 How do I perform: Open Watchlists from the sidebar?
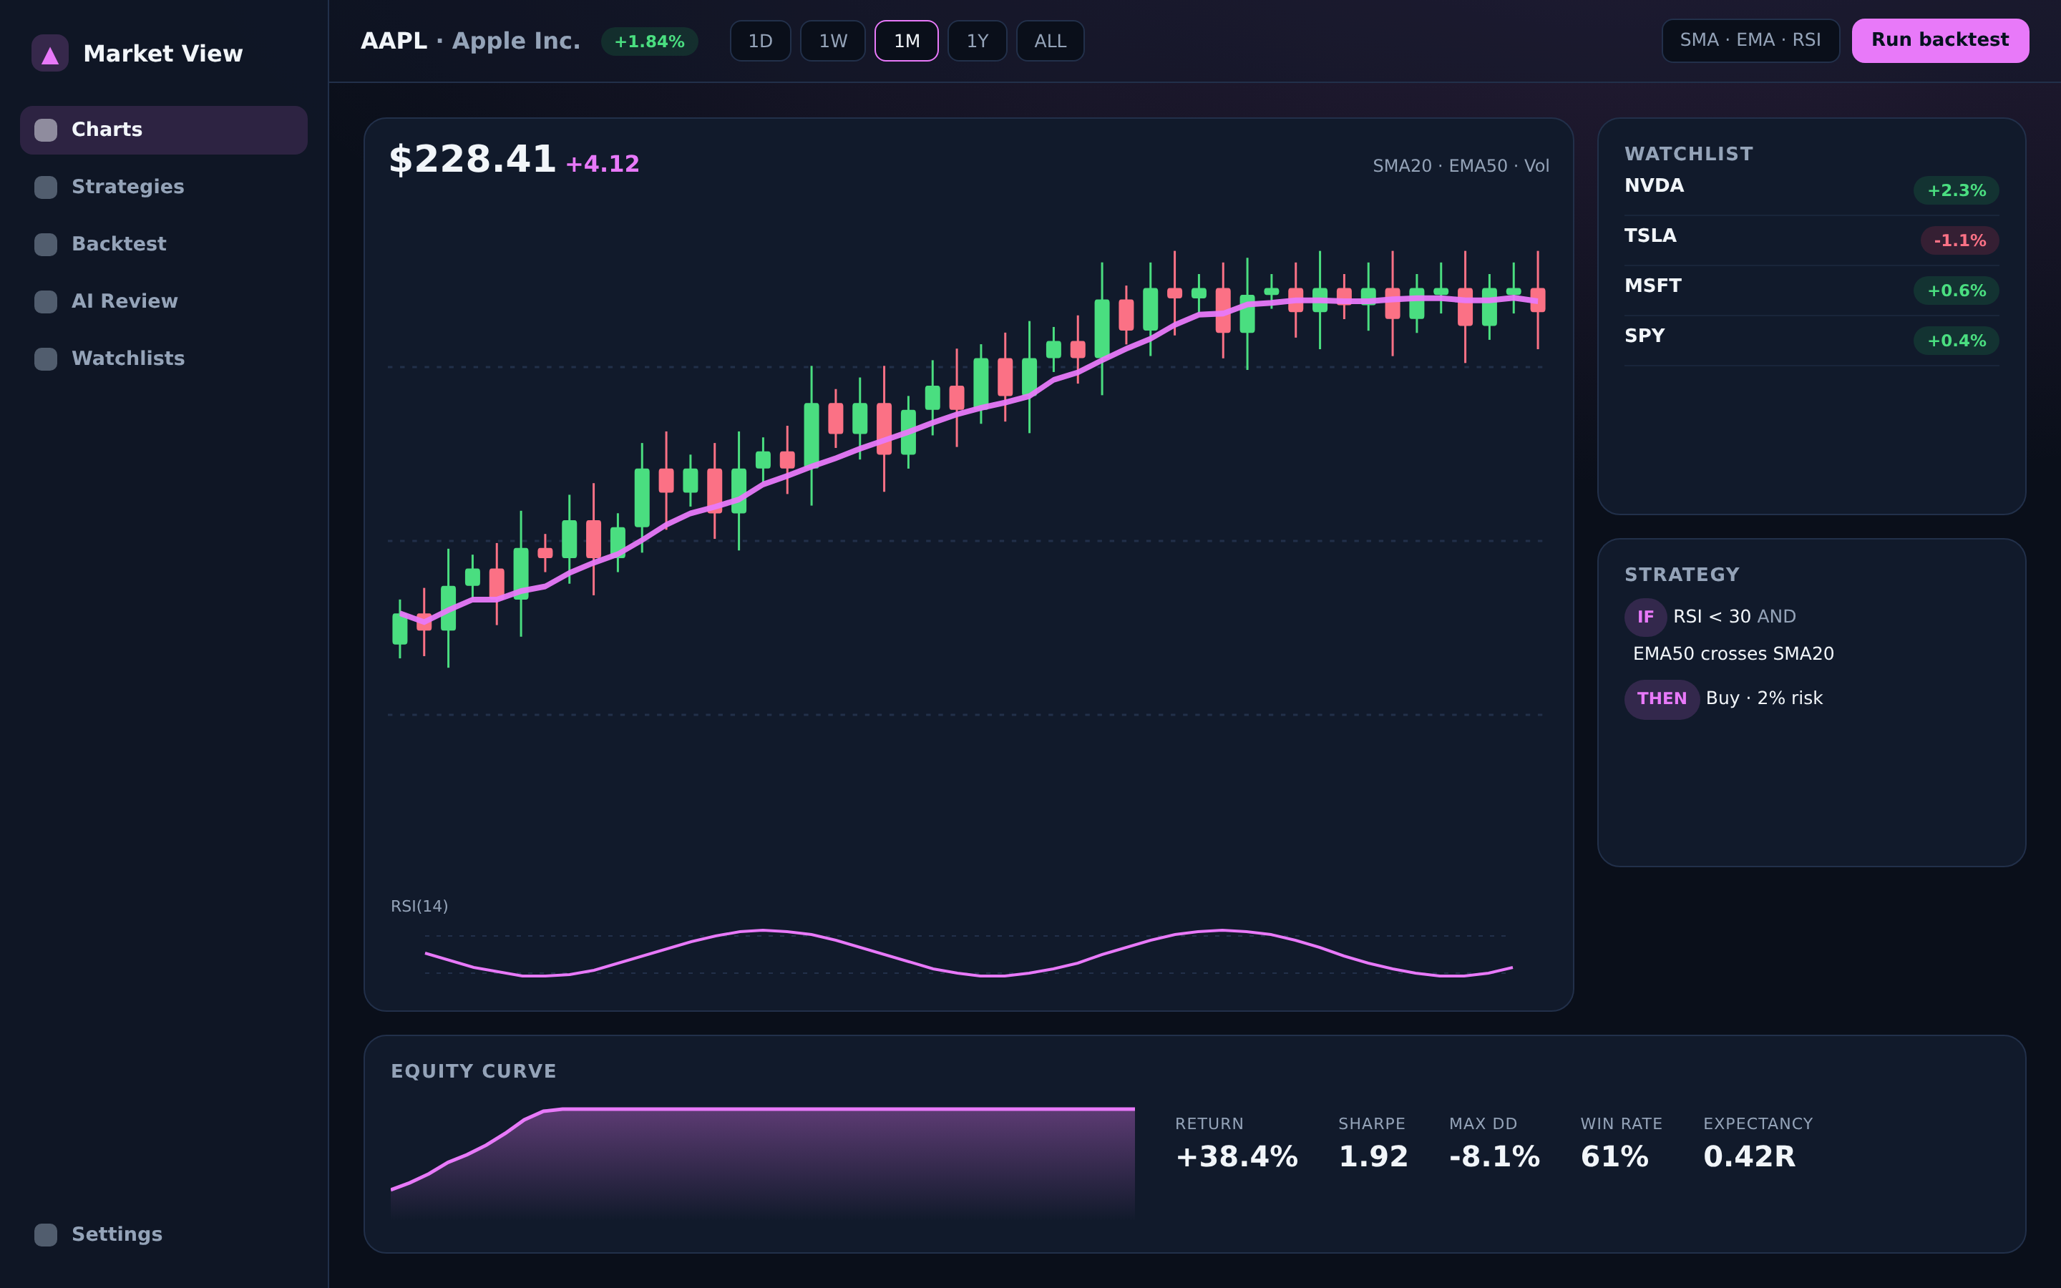[x=163, y=358]
